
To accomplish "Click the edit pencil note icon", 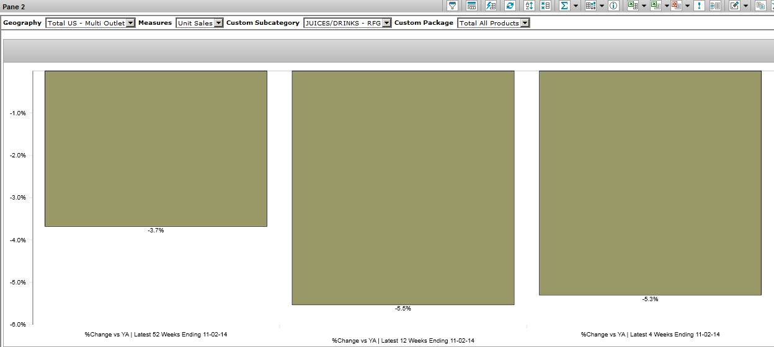I will (734, 6).
